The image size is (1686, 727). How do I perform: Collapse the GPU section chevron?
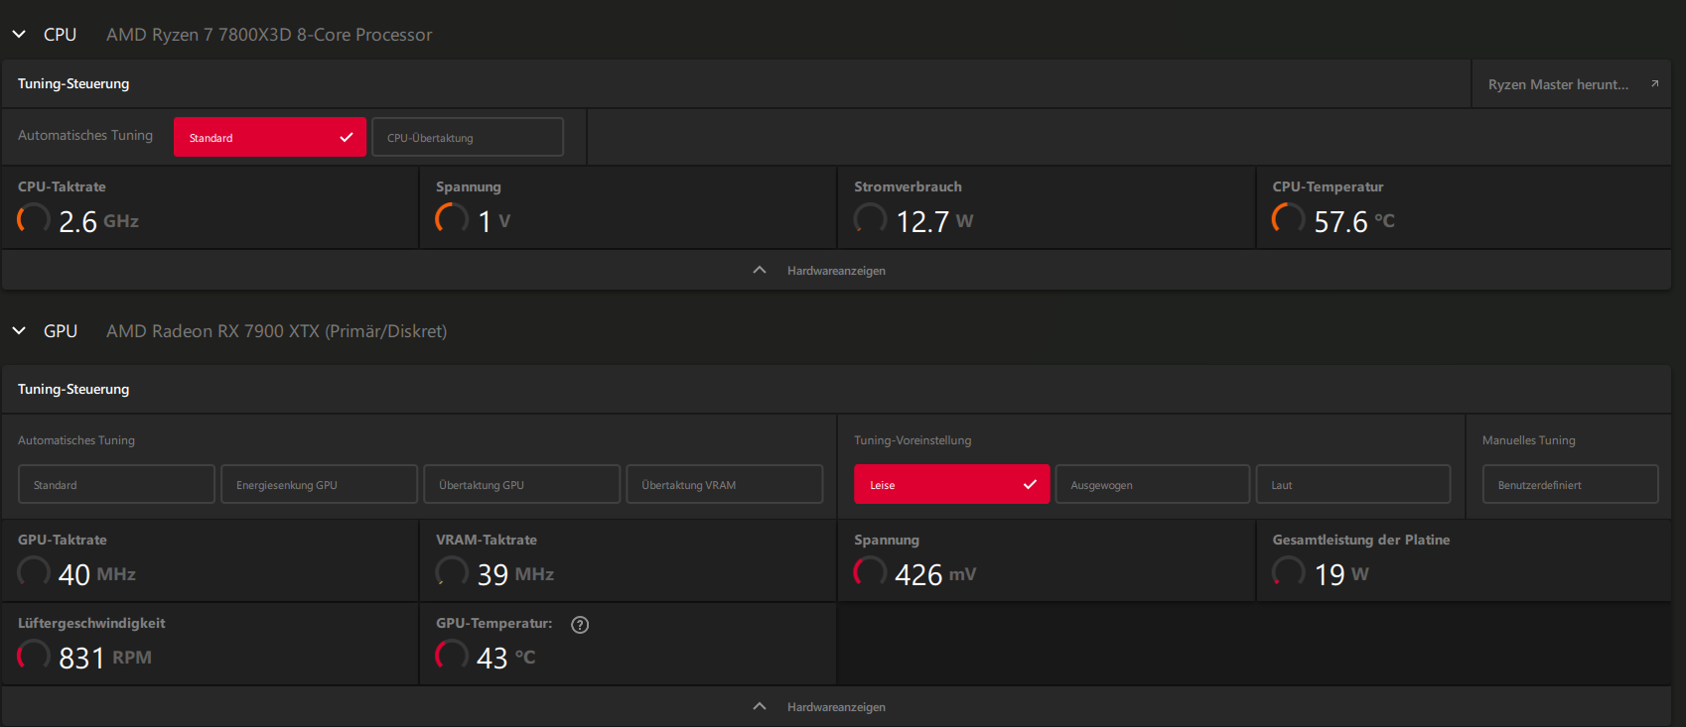point(19,331)
